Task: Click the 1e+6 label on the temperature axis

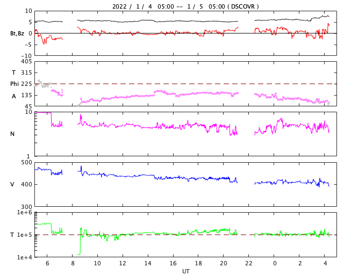Action: (25, 213)
